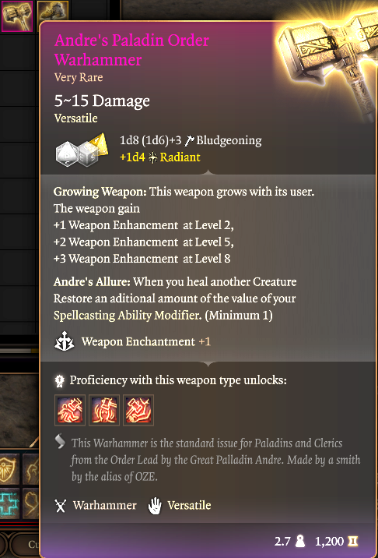The image size is (378, 558).
Task: Click the Andre's Paladin Order Warhammer title
Action: click(x=131, y=50)
